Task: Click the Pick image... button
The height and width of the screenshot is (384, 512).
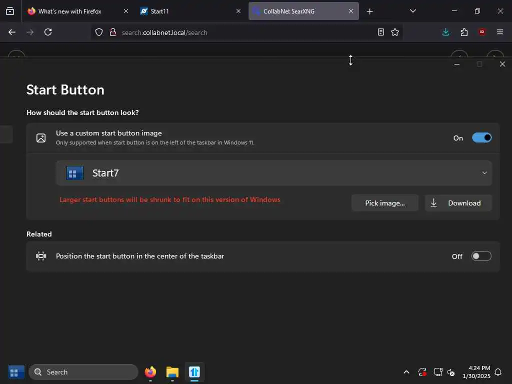Action: tap(384, 203)
